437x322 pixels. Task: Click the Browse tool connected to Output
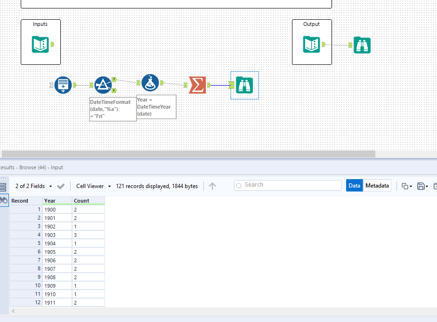pos(362,45)
